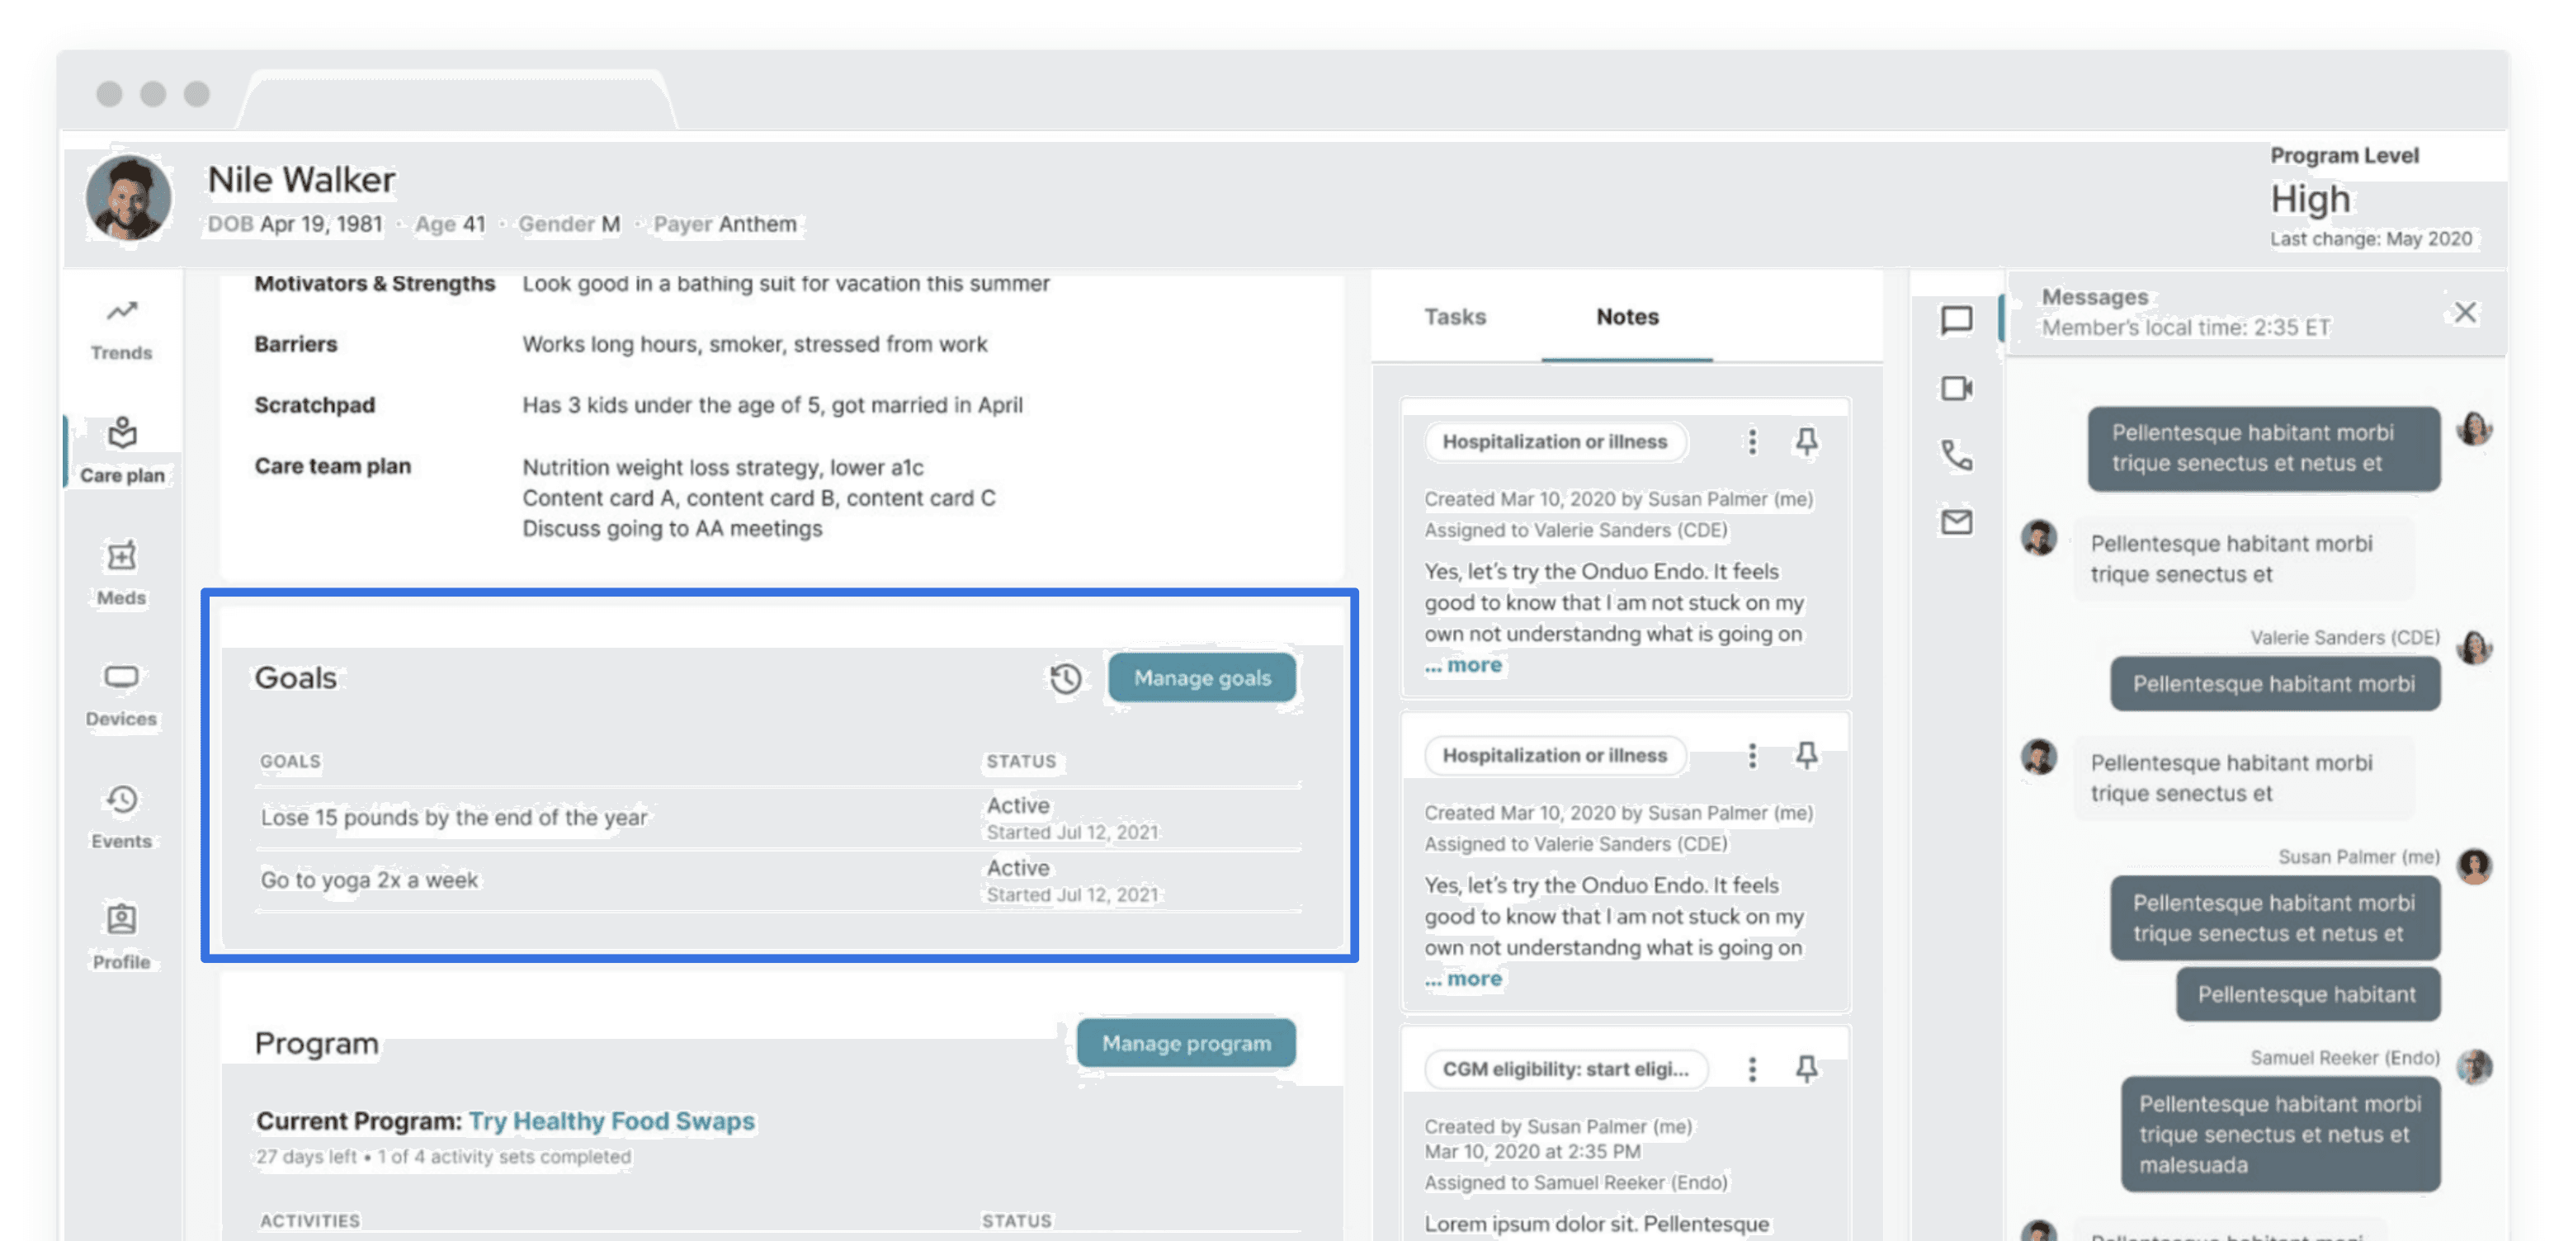Open the first note's three-dot menu
The width and height of the screenshot is (2573, 1241).
(x=1751, y=441)
